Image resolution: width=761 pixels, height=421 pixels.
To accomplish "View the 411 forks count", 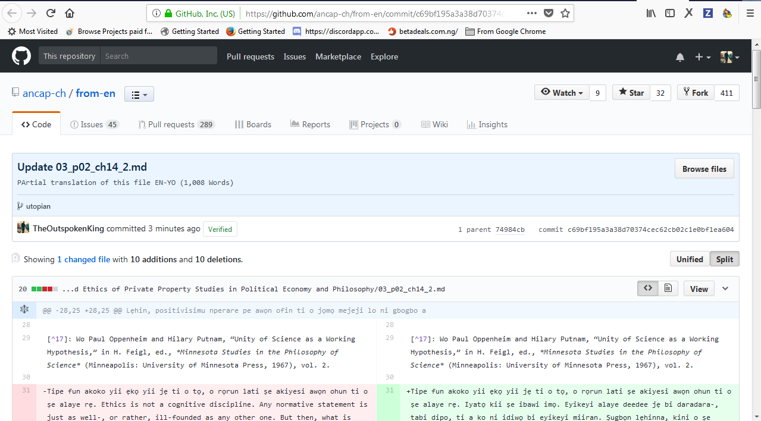I will [726, 93].
